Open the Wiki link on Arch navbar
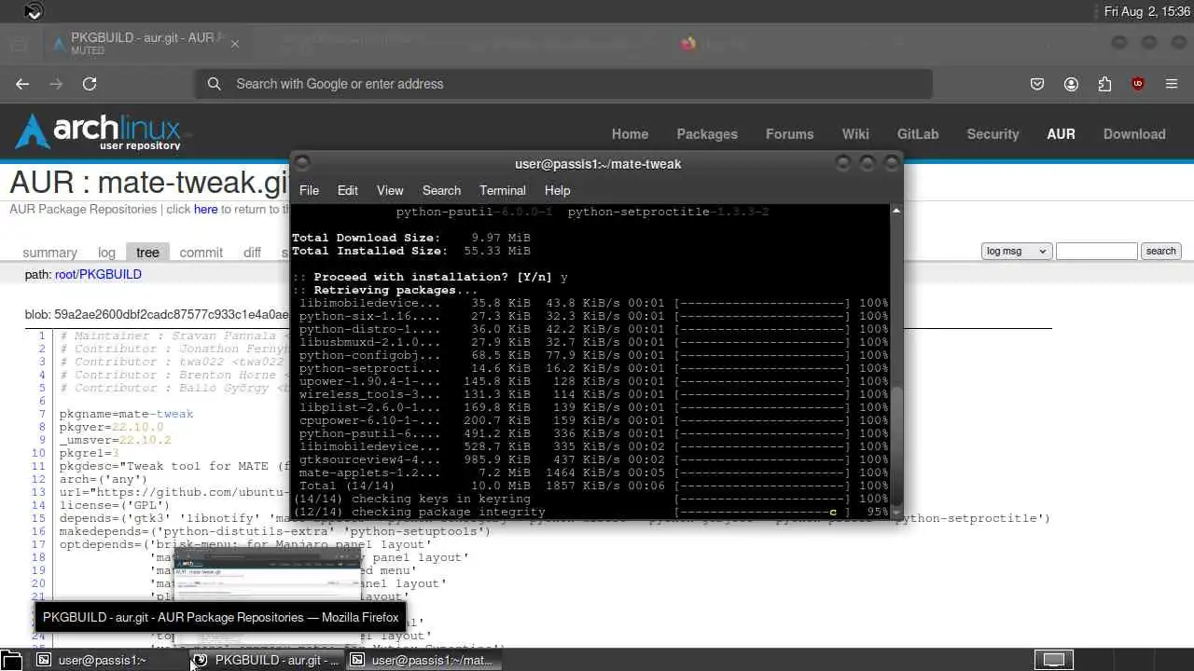1194x671 pixels. 855,134
